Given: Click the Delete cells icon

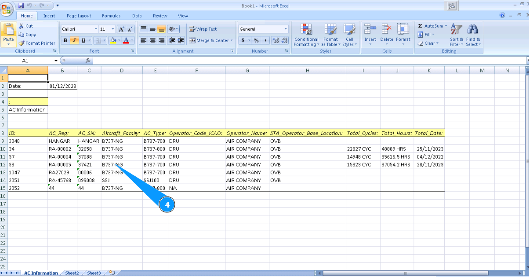Looking at the screenshot, I should pos(387,35).
